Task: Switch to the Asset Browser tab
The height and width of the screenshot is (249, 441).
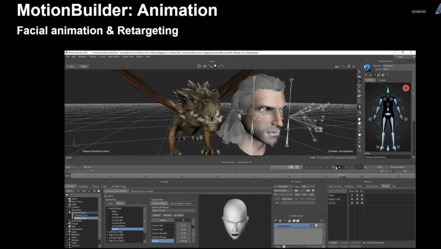Action: tap(372, 186)
